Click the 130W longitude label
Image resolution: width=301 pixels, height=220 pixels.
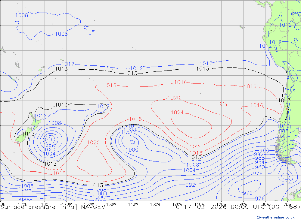point(155,204)
